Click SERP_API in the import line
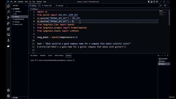 (73, 15)
